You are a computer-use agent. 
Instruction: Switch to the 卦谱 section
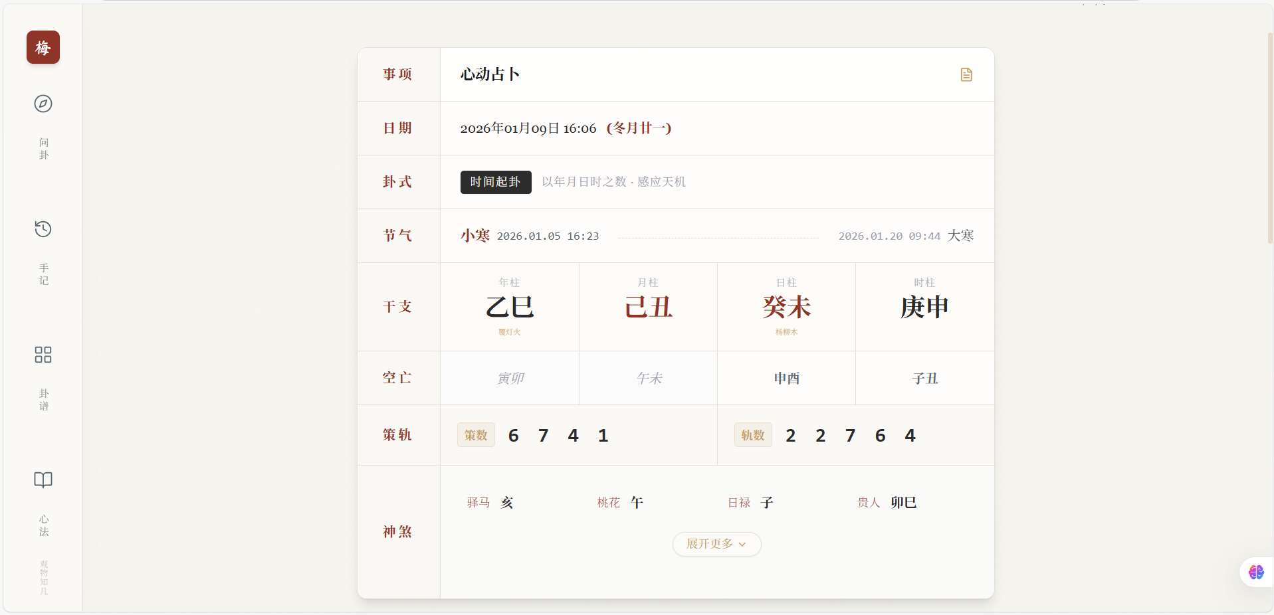(x=42, y=398)
